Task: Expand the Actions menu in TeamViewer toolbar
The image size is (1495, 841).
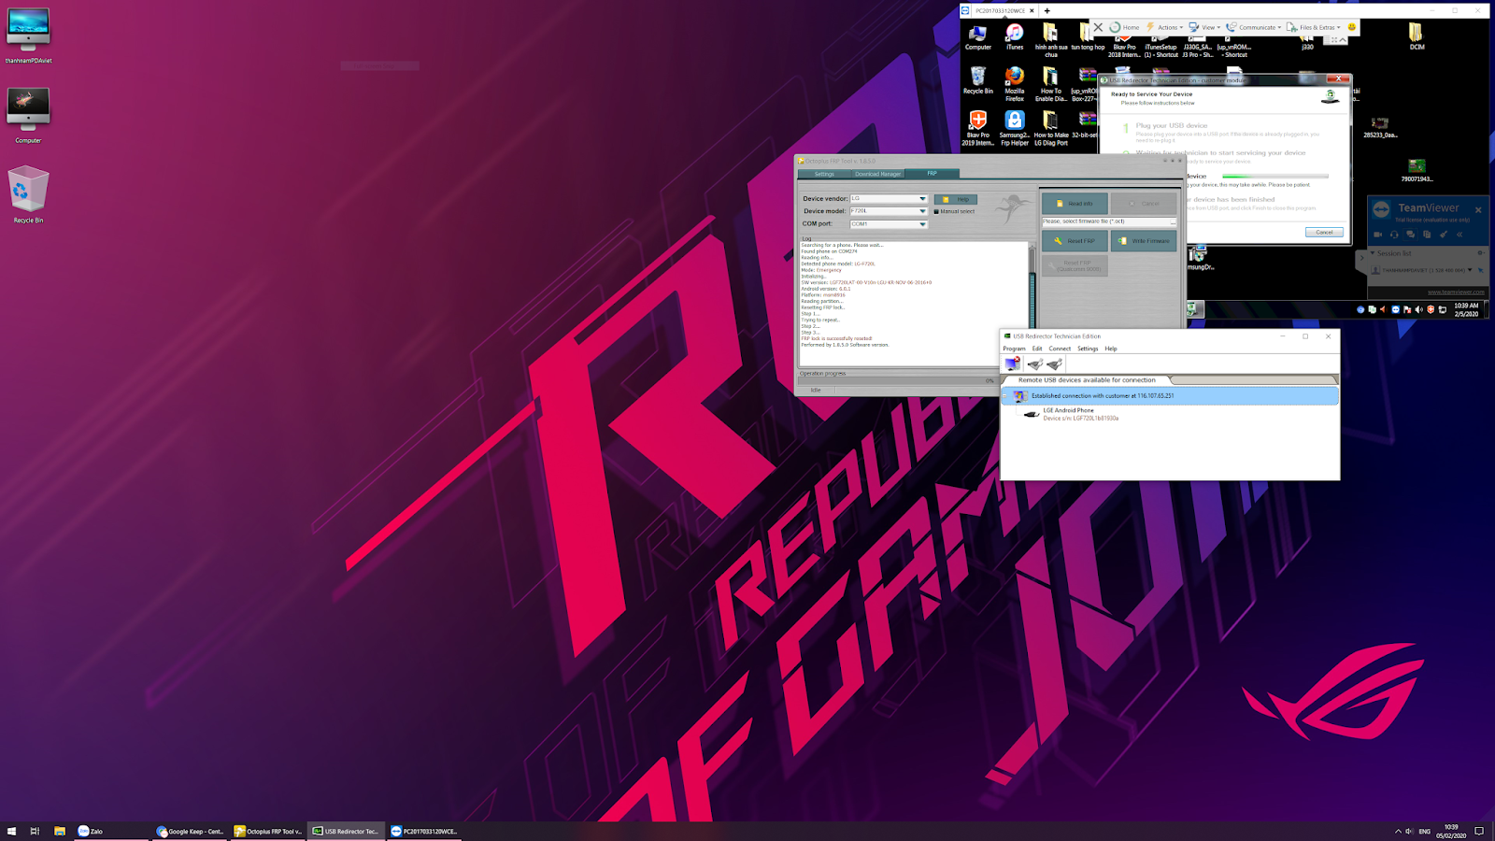Action: point(1164,27)
